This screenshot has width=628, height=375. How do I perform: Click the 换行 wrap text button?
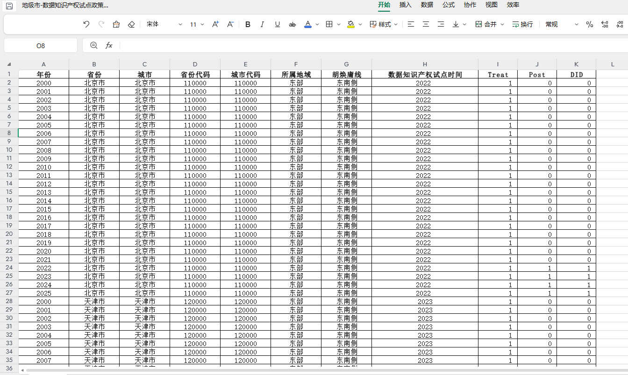(x=522, y=24)
